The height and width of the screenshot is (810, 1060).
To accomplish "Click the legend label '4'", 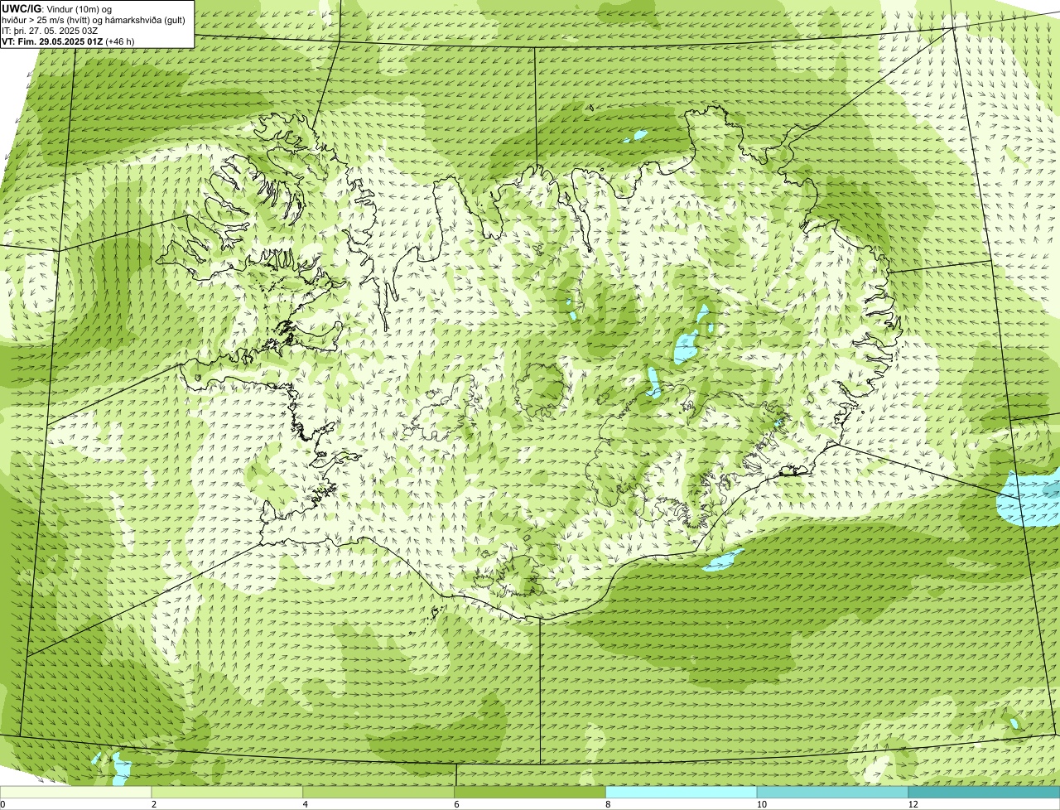I will (x=306, y=804).
